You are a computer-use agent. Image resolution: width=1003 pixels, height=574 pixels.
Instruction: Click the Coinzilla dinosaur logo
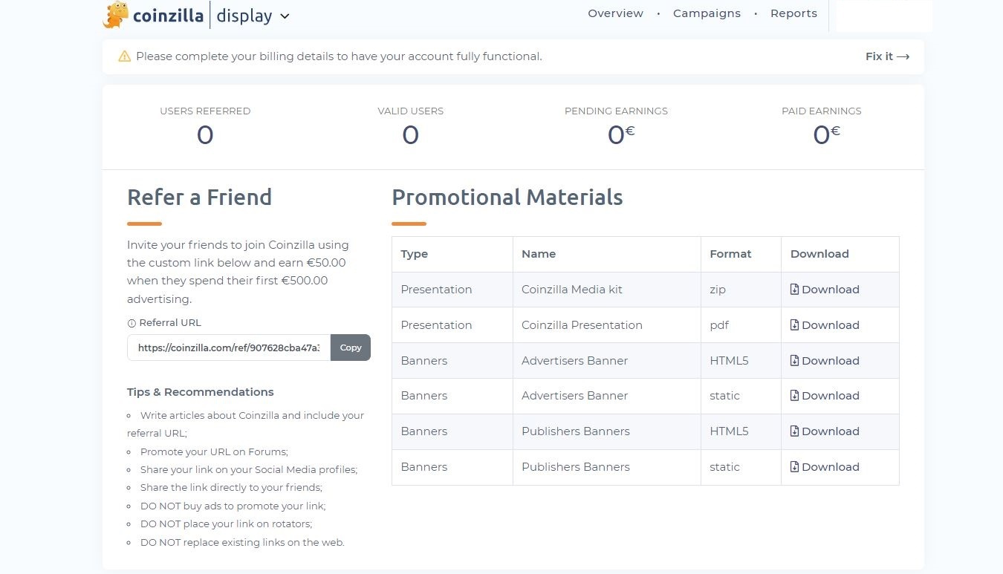click(115, 15)
